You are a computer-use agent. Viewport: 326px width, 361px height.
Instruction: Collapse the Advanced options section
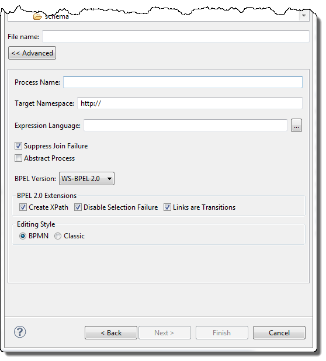32,53
